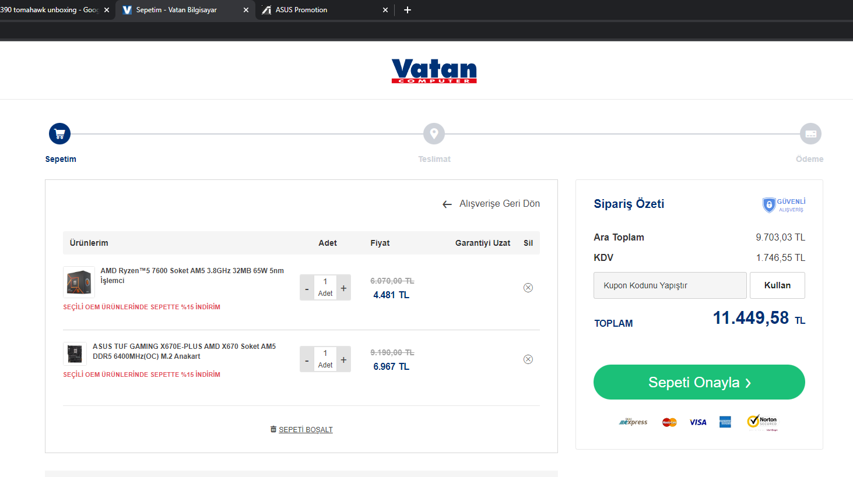Click the Garantiyi Uzat column header

coord(483,243)
